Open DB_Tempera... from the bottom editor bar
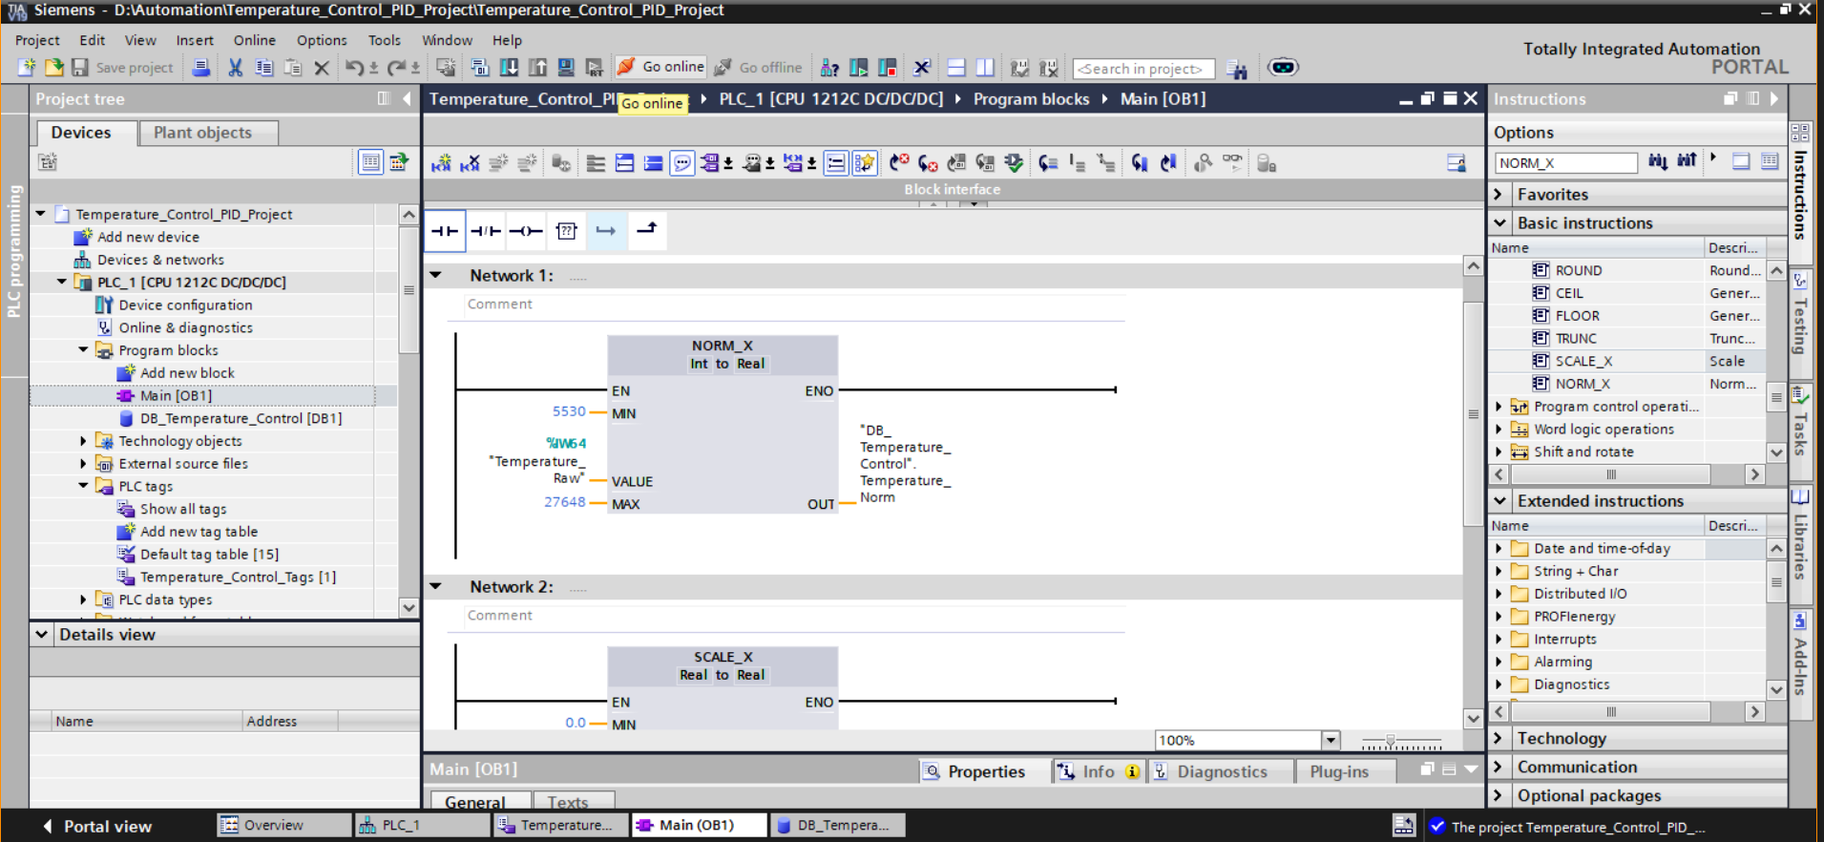The image size is (1824, 842). point(836,825)
